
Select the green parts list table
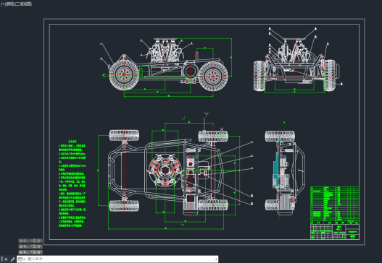coord(334,205)
